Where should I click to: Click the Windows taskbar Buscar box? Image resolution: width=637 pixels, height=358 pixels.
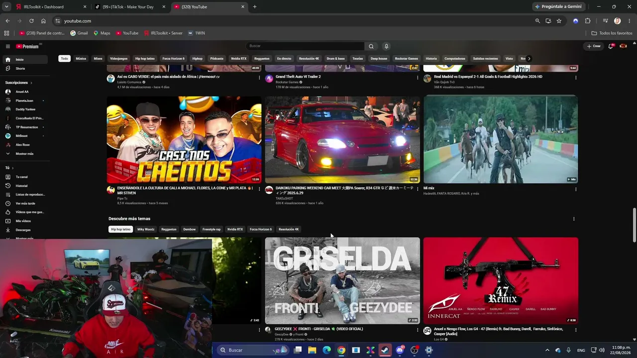254,350
